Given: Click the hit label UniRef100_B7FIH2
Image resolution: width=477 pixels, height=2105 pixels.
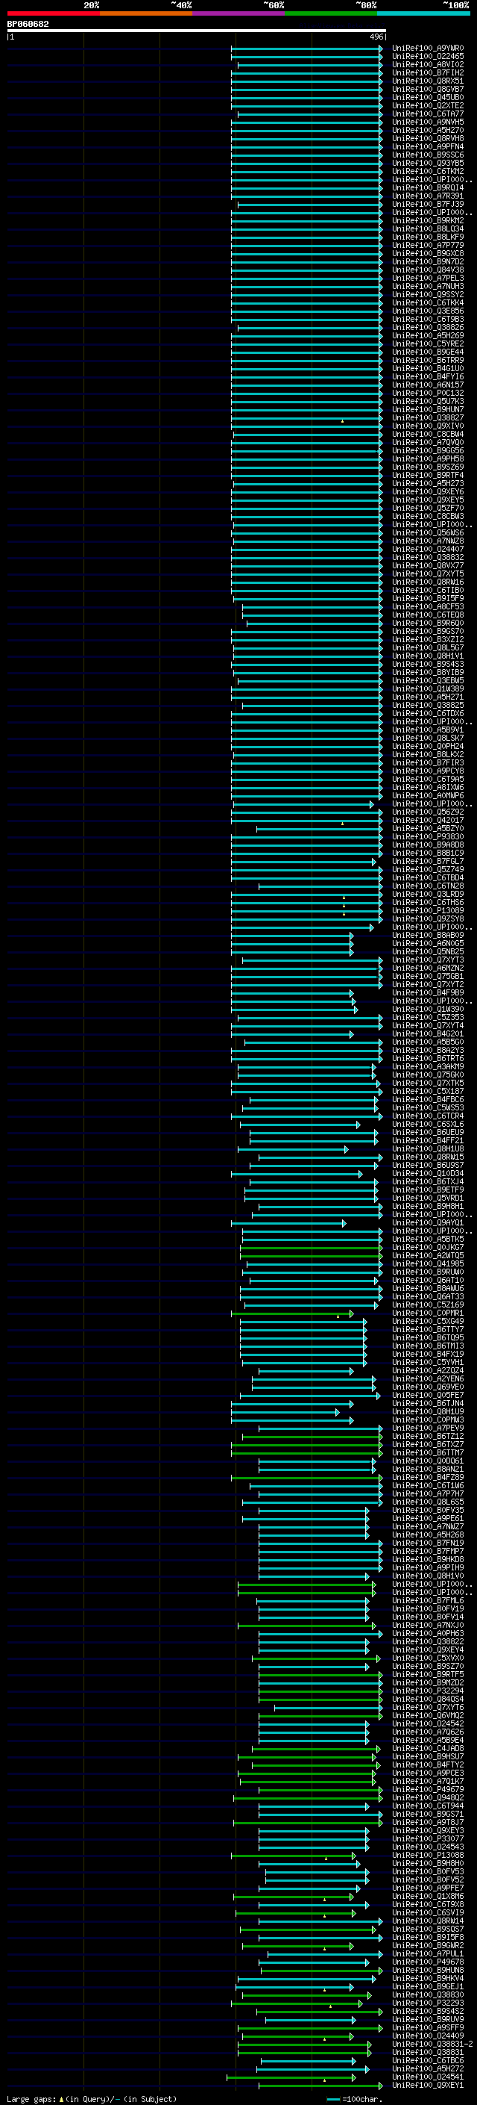Looking at the screenshot, I should click(427, 72).
